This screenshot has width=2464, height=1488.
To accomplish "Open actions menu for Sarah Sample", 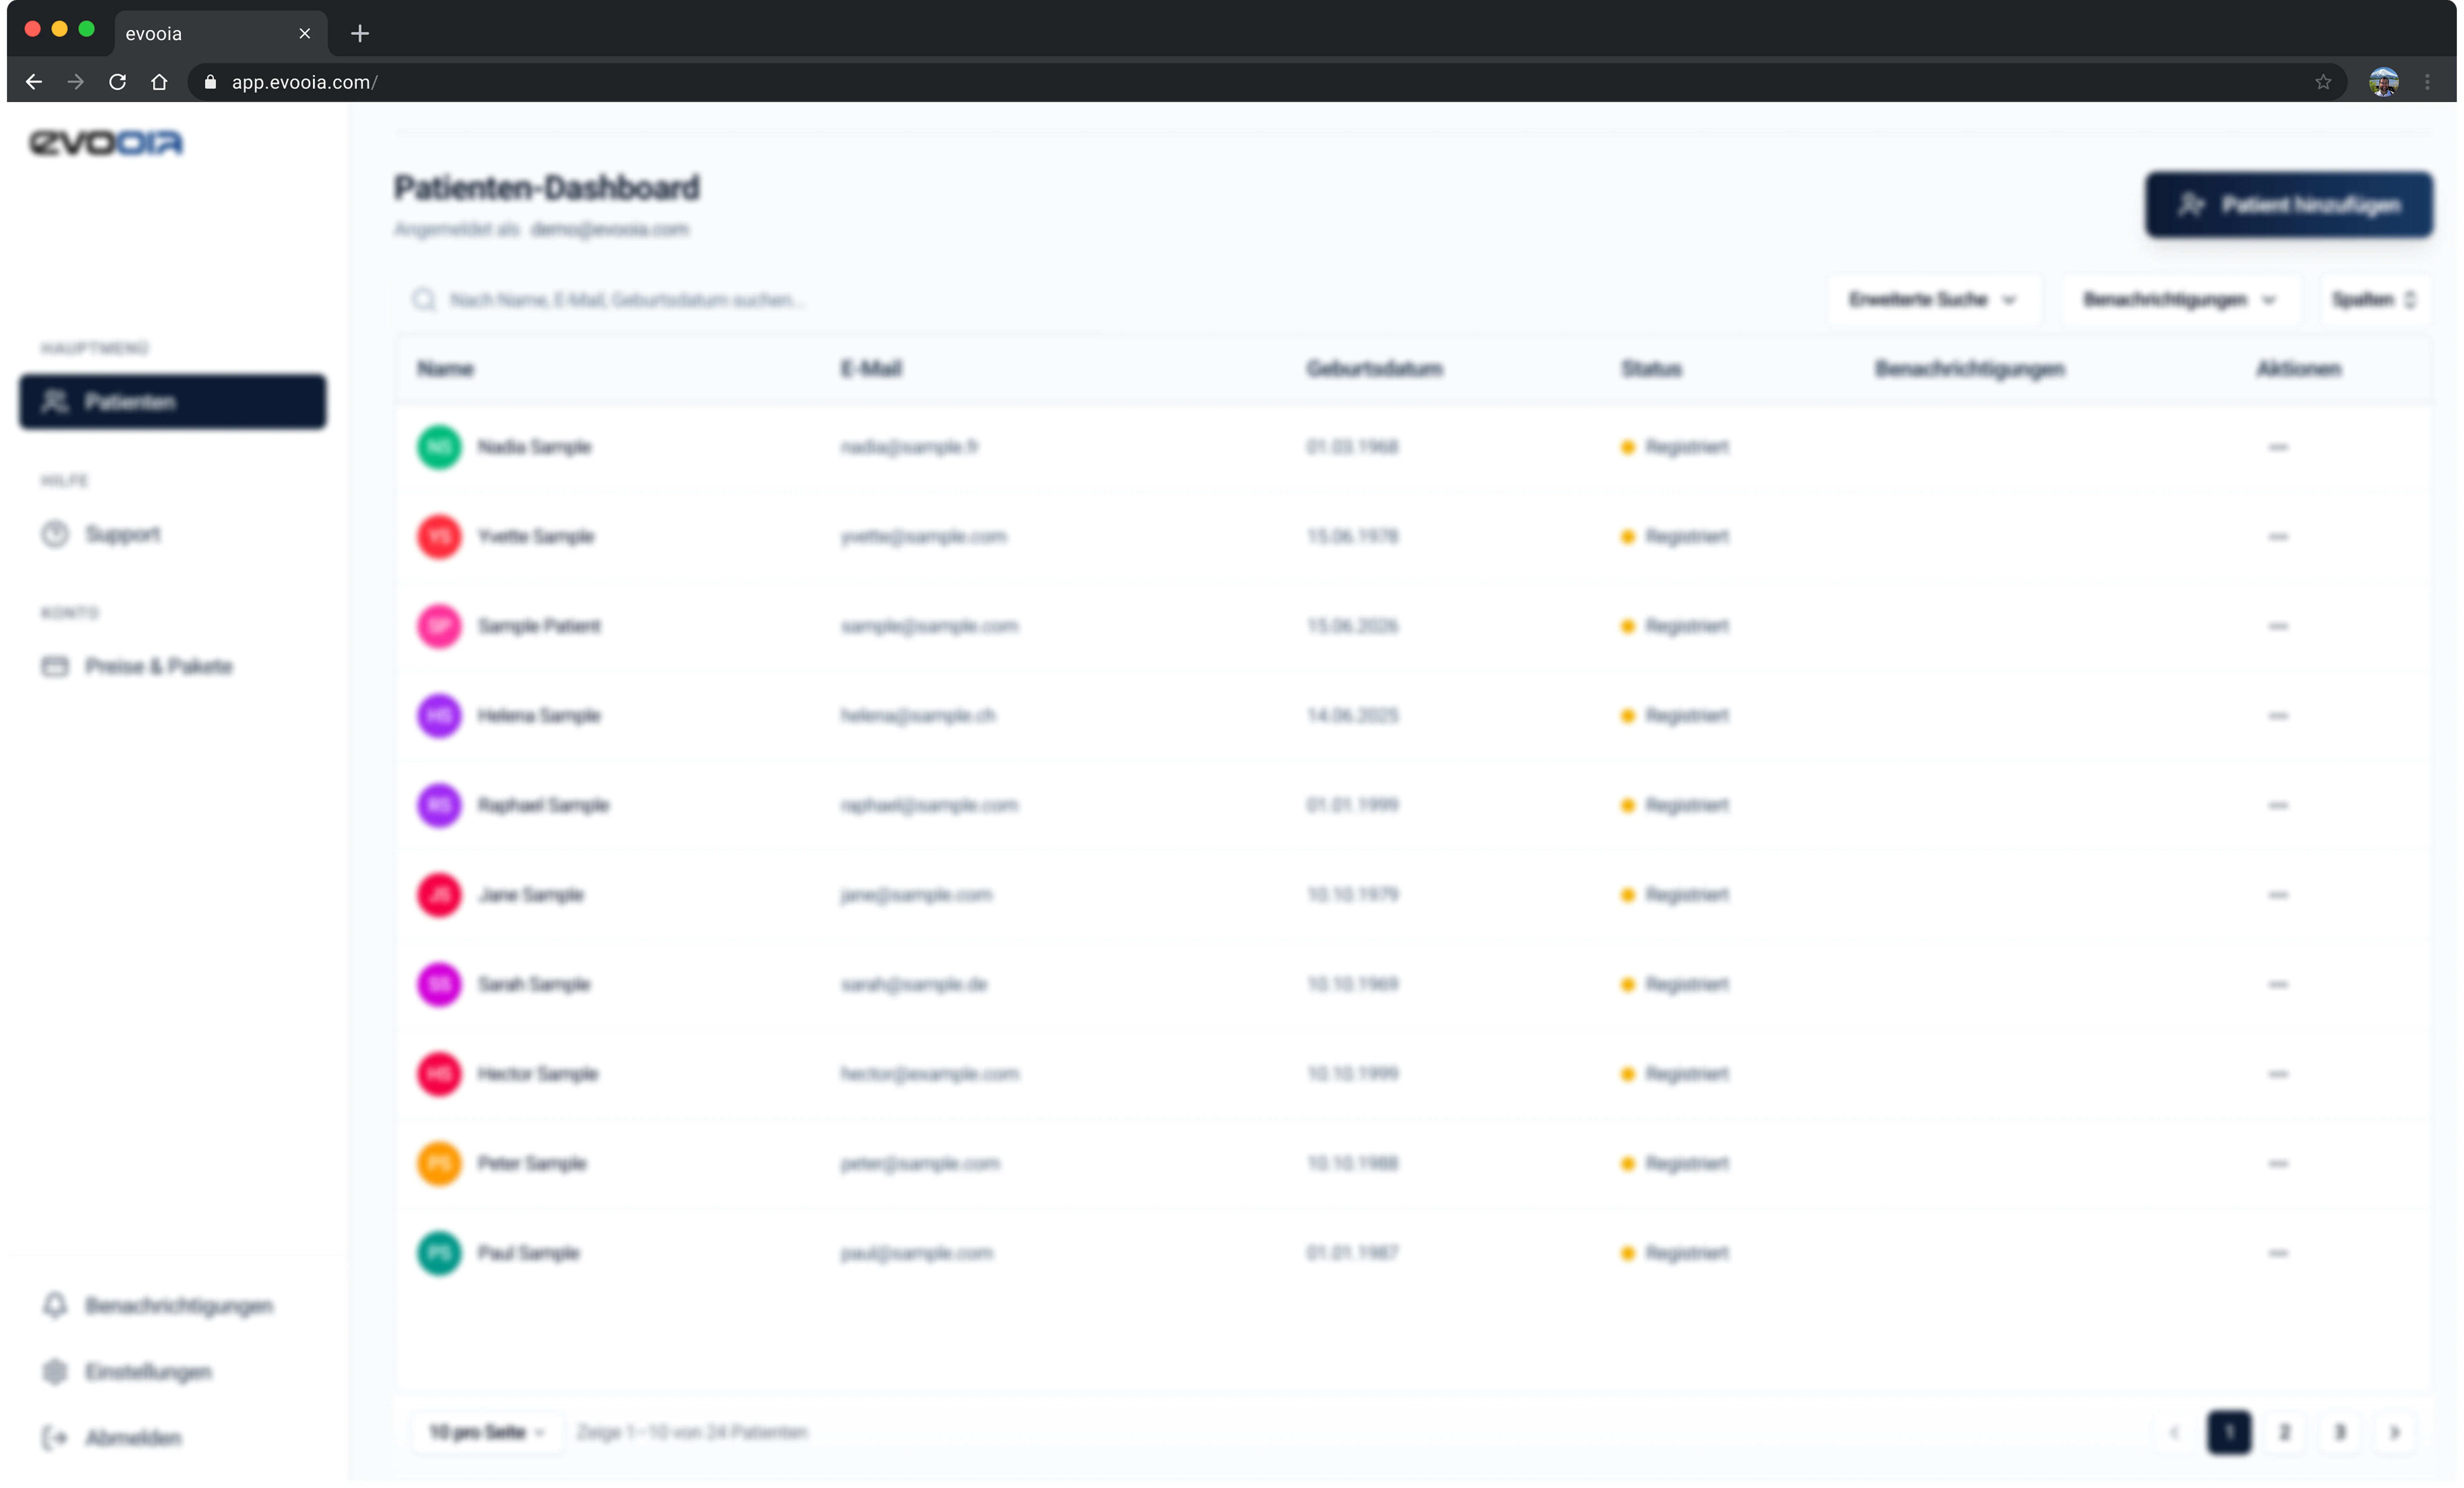I will pos(2278,984).
